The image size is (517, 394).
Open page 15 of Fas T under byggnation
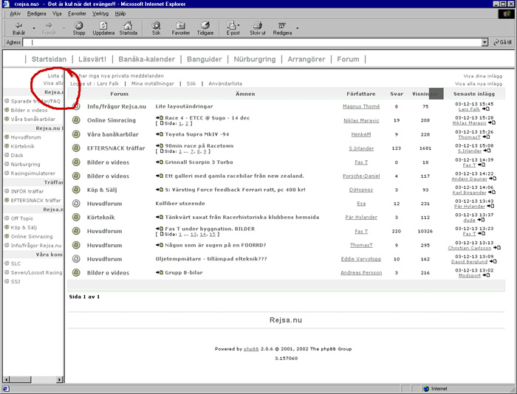(212, 235)
